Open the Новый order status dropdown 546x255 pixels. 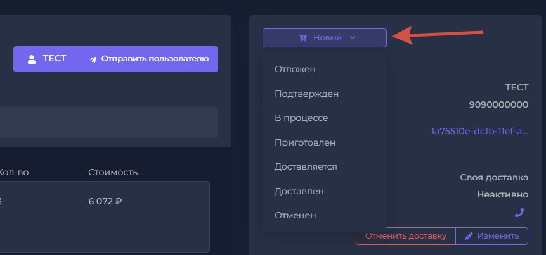pos(324,38)
